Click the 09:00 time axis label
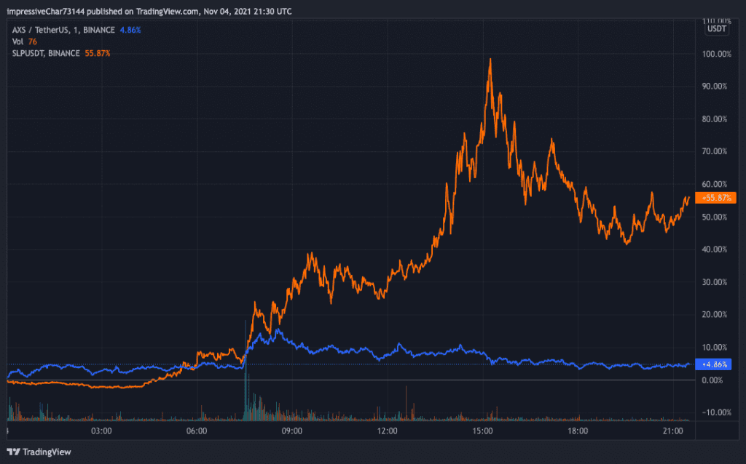Image resolution: width=746 pixels, height=464 pixels. click(x=292, y=431)
